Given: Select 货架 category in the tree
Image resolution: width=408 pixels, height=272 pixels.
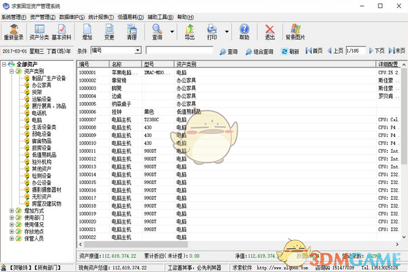Looking at the screenshot, I should (37, 92).
